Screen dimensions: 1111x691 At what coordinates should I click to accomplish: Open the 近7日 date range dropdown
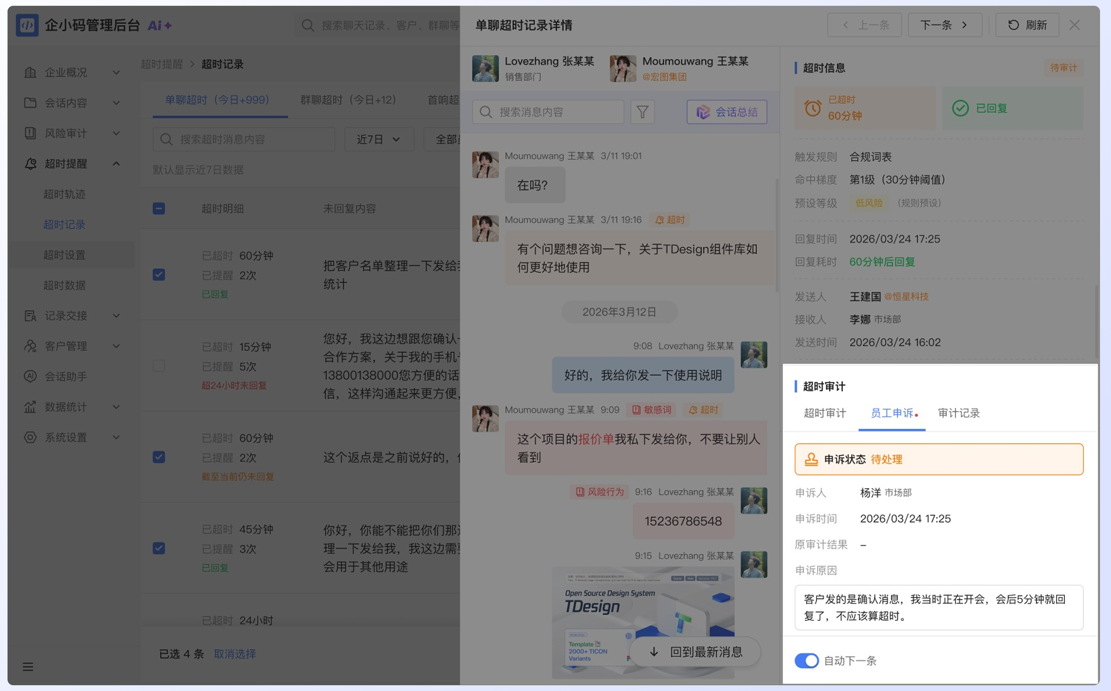tap(378, 139)
